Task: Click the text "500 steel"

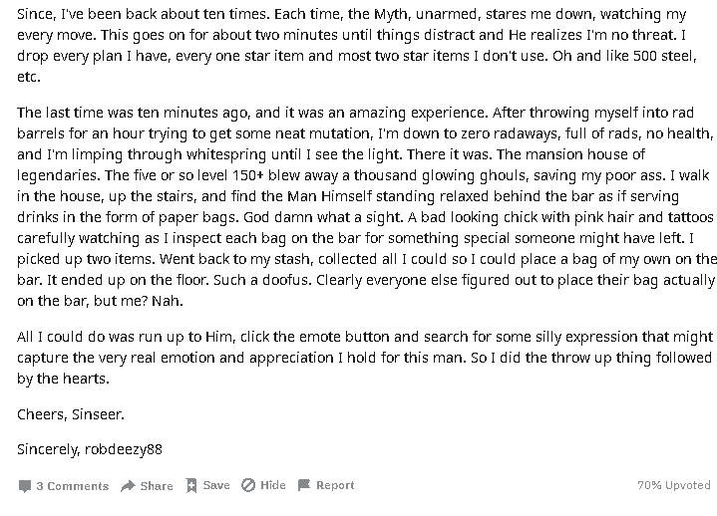Action: [663, 56]
